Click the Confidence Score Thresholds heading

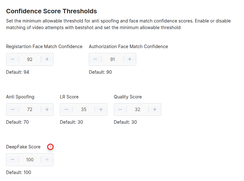[x=52, y=11]
